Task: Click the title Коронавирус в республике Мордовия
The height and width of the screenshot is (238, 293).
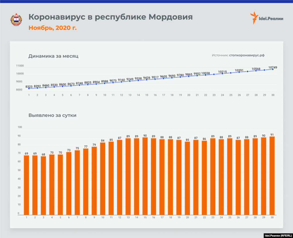Action: 110,17
